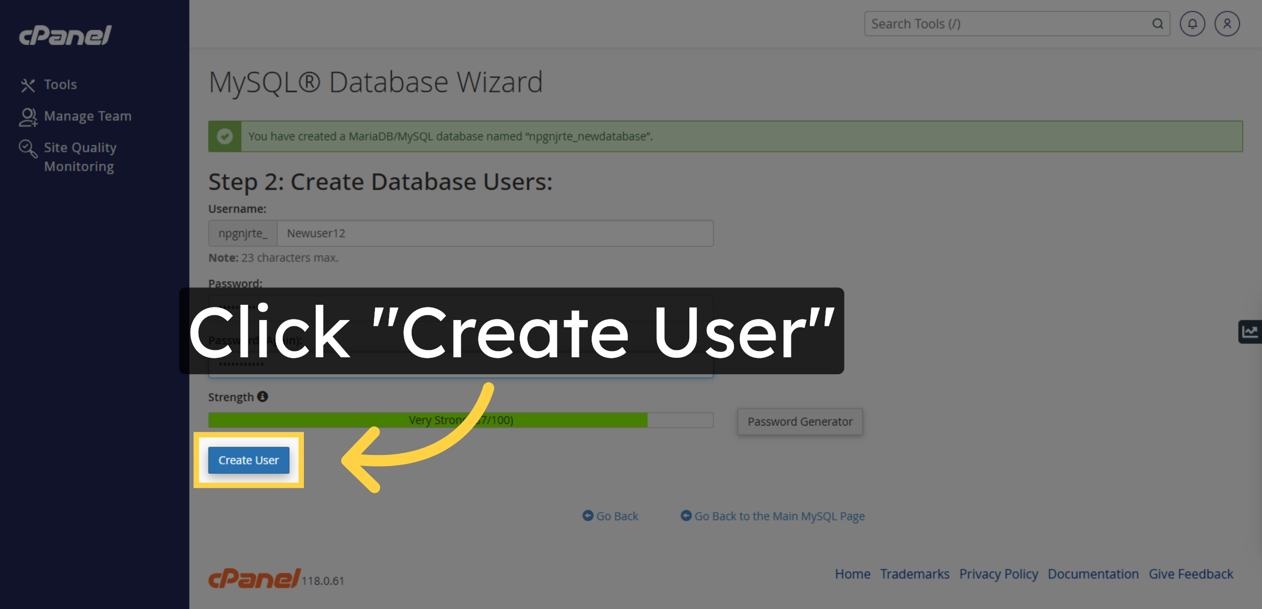Open the analytics icon on right edge
Viewport: 1262px width, 609px height.
click(x=1250, y=332)
